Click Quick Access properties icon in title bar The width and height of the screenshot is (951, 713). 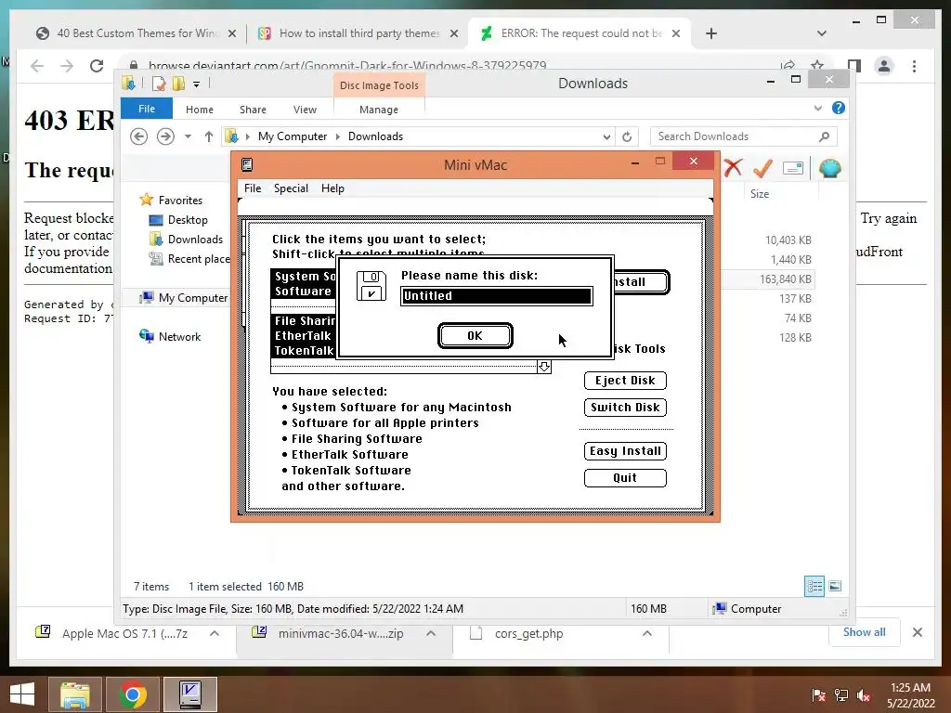(158, 84)
